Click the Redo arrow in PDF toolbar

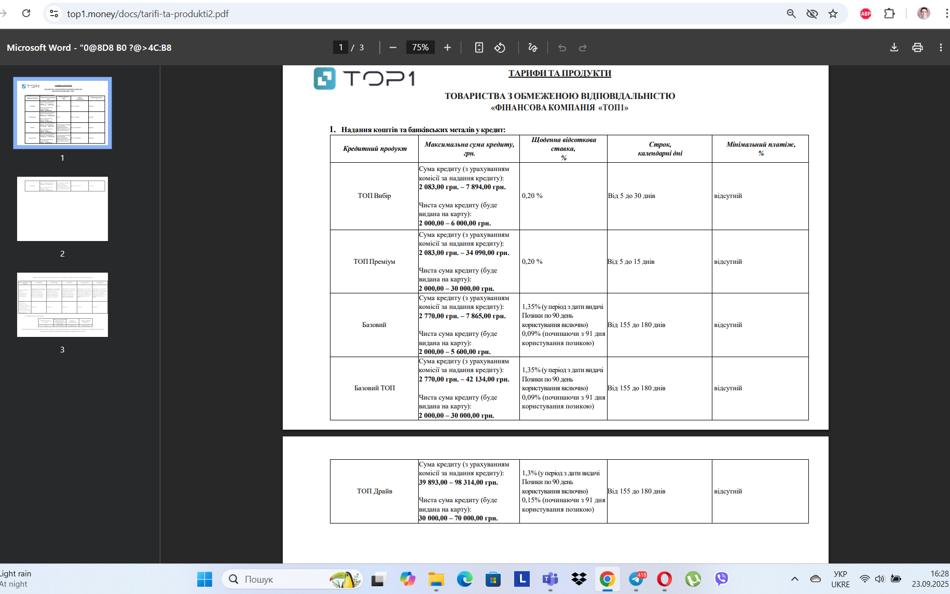pyautogui.click(x=583, y=48)
